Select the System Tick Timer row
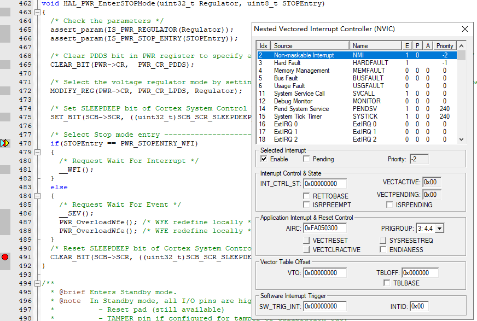The height and width of the screenshot is (321, 477). tap(357, 116)
